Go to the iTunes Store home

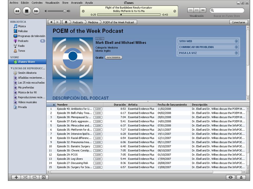(x=66, y=22)
